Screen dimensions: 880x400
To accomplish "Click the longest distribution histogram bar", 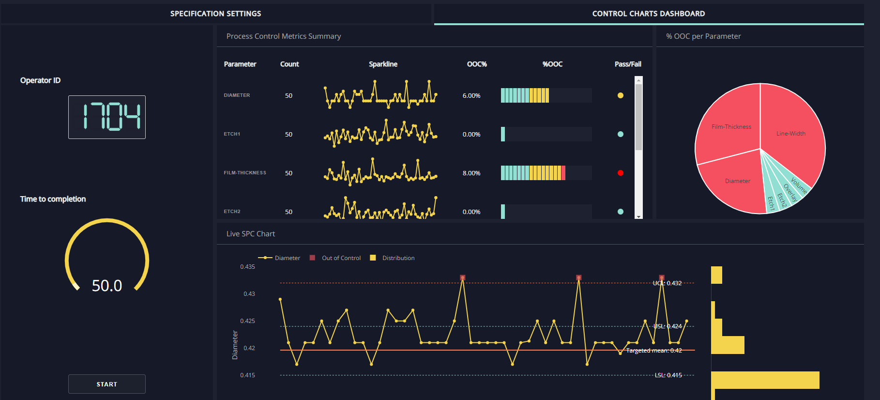I will click(765, 380).
